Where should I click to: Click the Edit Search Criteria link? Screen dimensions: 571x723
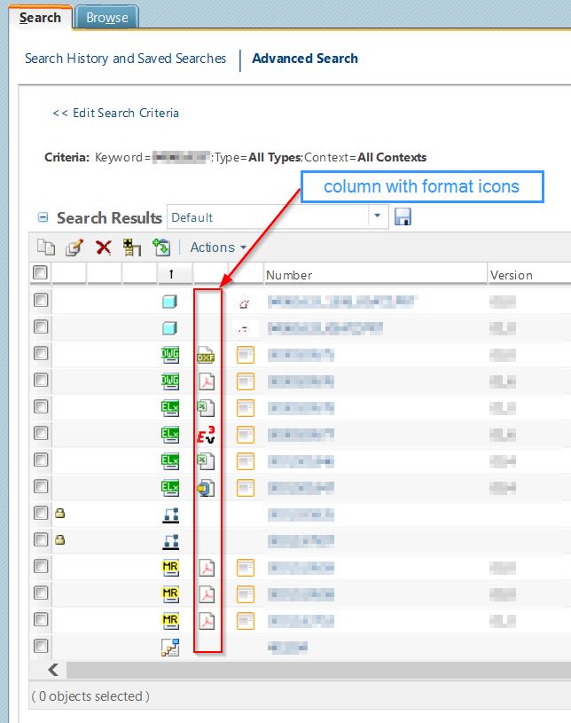click(x=115, y=113)
